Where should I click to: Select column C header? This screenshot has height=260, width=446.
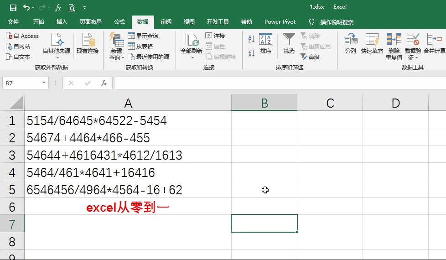pyautogui.click(x=330, y=103)
